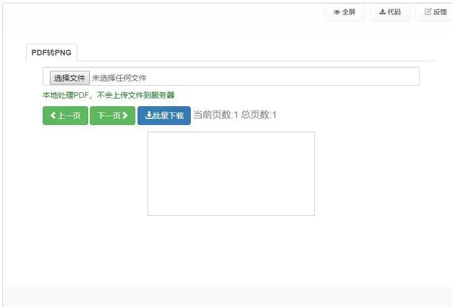Click the 未选择任何文件 file field
Viewport: 452px width, 307px height.
coord(231,76)
